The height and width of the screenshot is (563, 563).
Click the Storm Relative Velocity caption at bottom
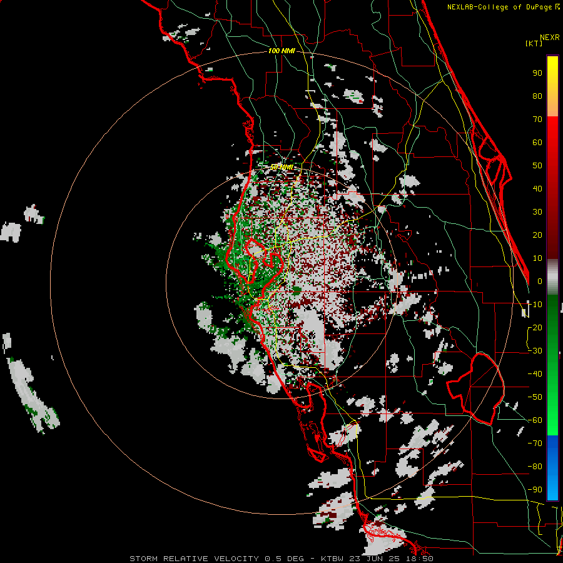click(x=281, y=559)
